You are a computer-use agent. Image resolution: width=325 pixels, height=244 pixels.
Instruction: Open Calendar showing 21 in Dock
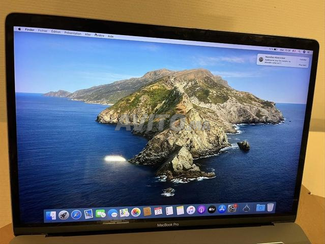[158, 211]
